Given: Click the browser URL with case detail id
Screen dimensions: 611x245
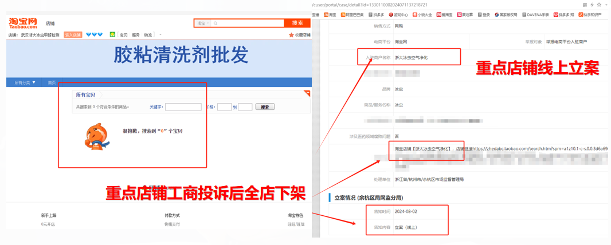Looking at the screenshot, I should point(369,5).
